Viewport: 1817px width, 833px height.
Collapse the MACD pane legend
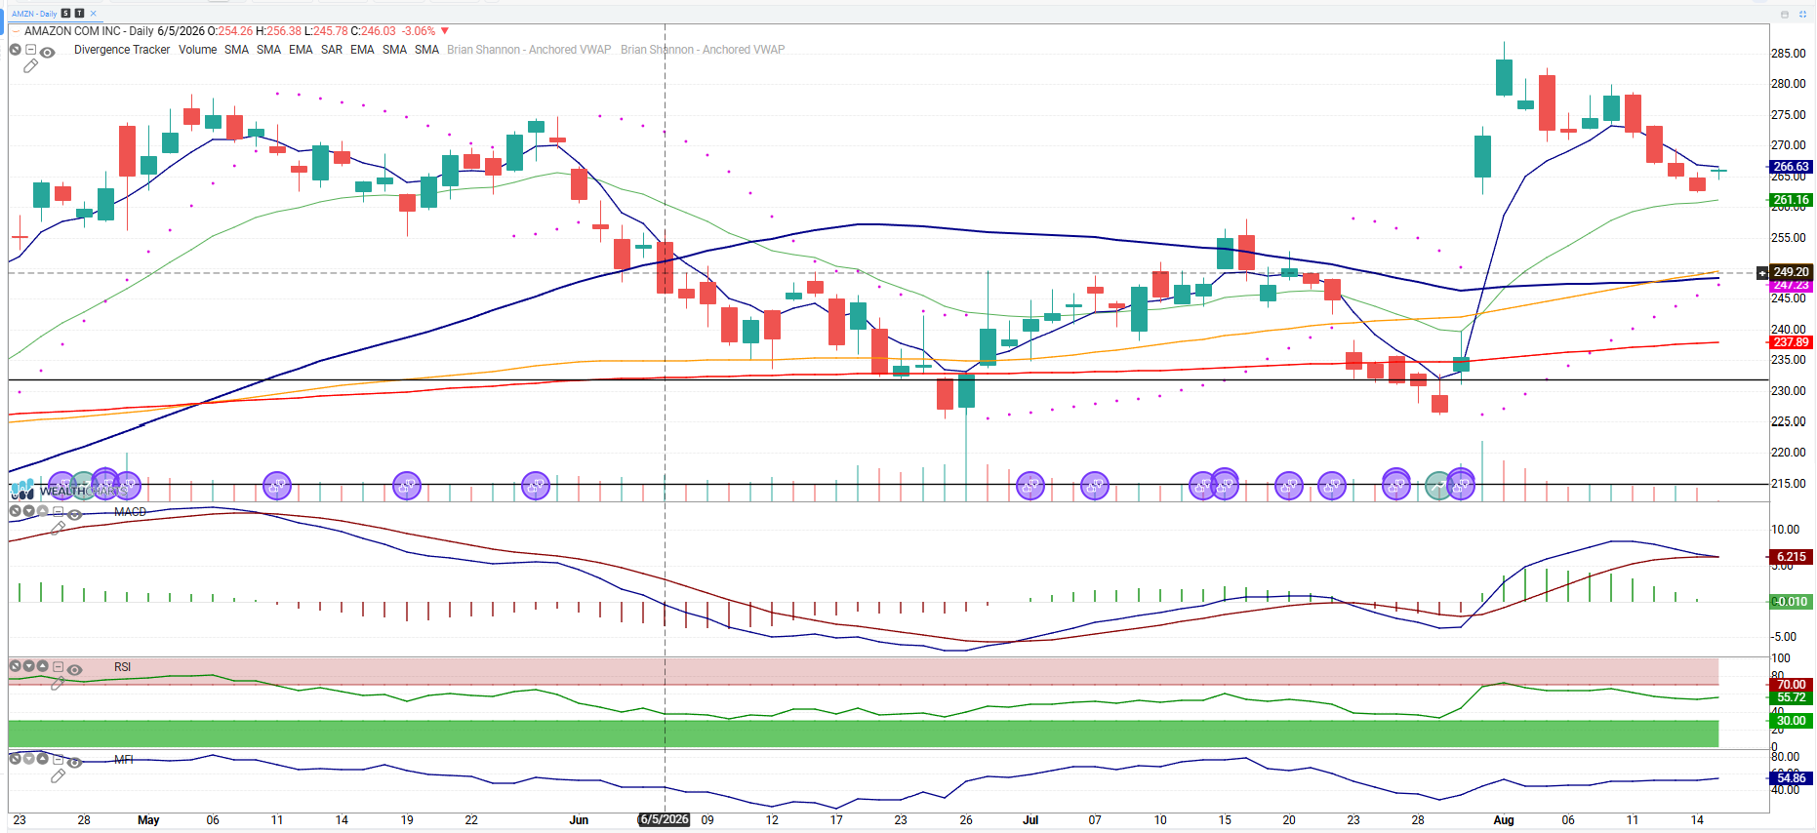point(58,511)
